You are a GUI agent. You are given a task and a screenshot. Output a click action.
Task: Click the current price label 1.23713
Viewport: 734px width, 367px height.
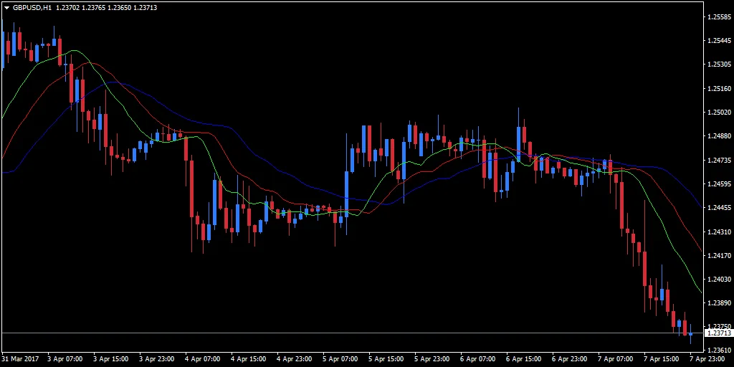pos(718,333)
